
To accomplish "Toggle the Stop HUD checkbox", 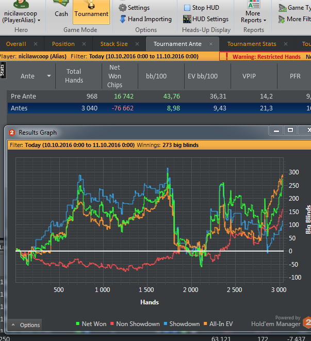I will point(187,8).
